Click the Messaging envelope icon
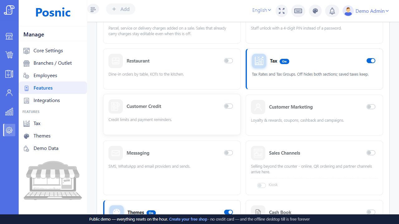Image resolution: width=399 pixels, height=224 pixels. (x=116, y=153)
